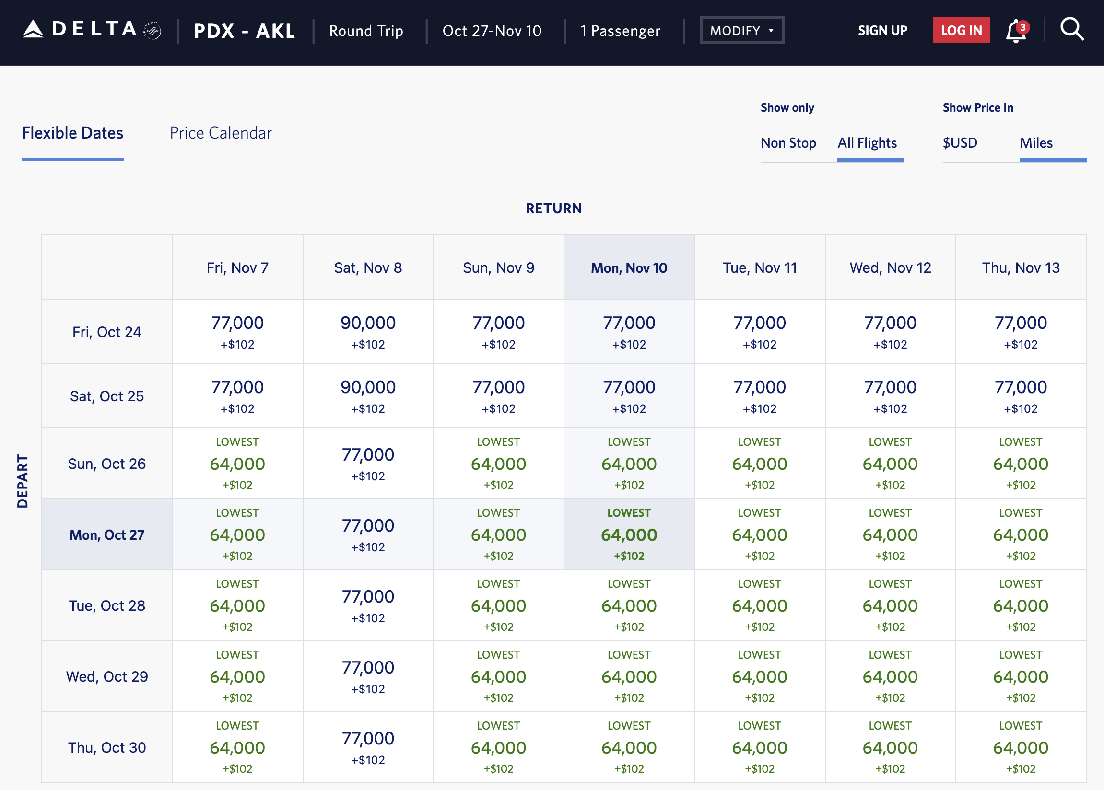Select Fri Oct 24 / Sat Nov 8 90,000 fare

tap(368, 331)
